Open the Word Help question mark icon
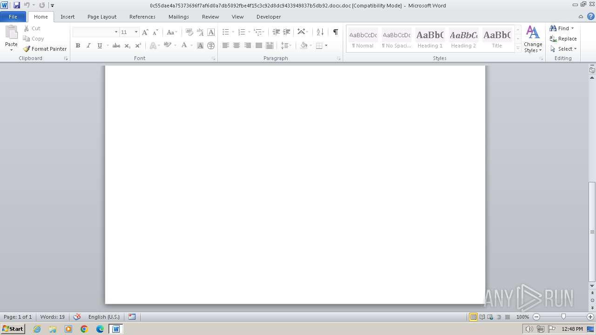This screenshot has width=596, height=335. [x=590, y=16]
